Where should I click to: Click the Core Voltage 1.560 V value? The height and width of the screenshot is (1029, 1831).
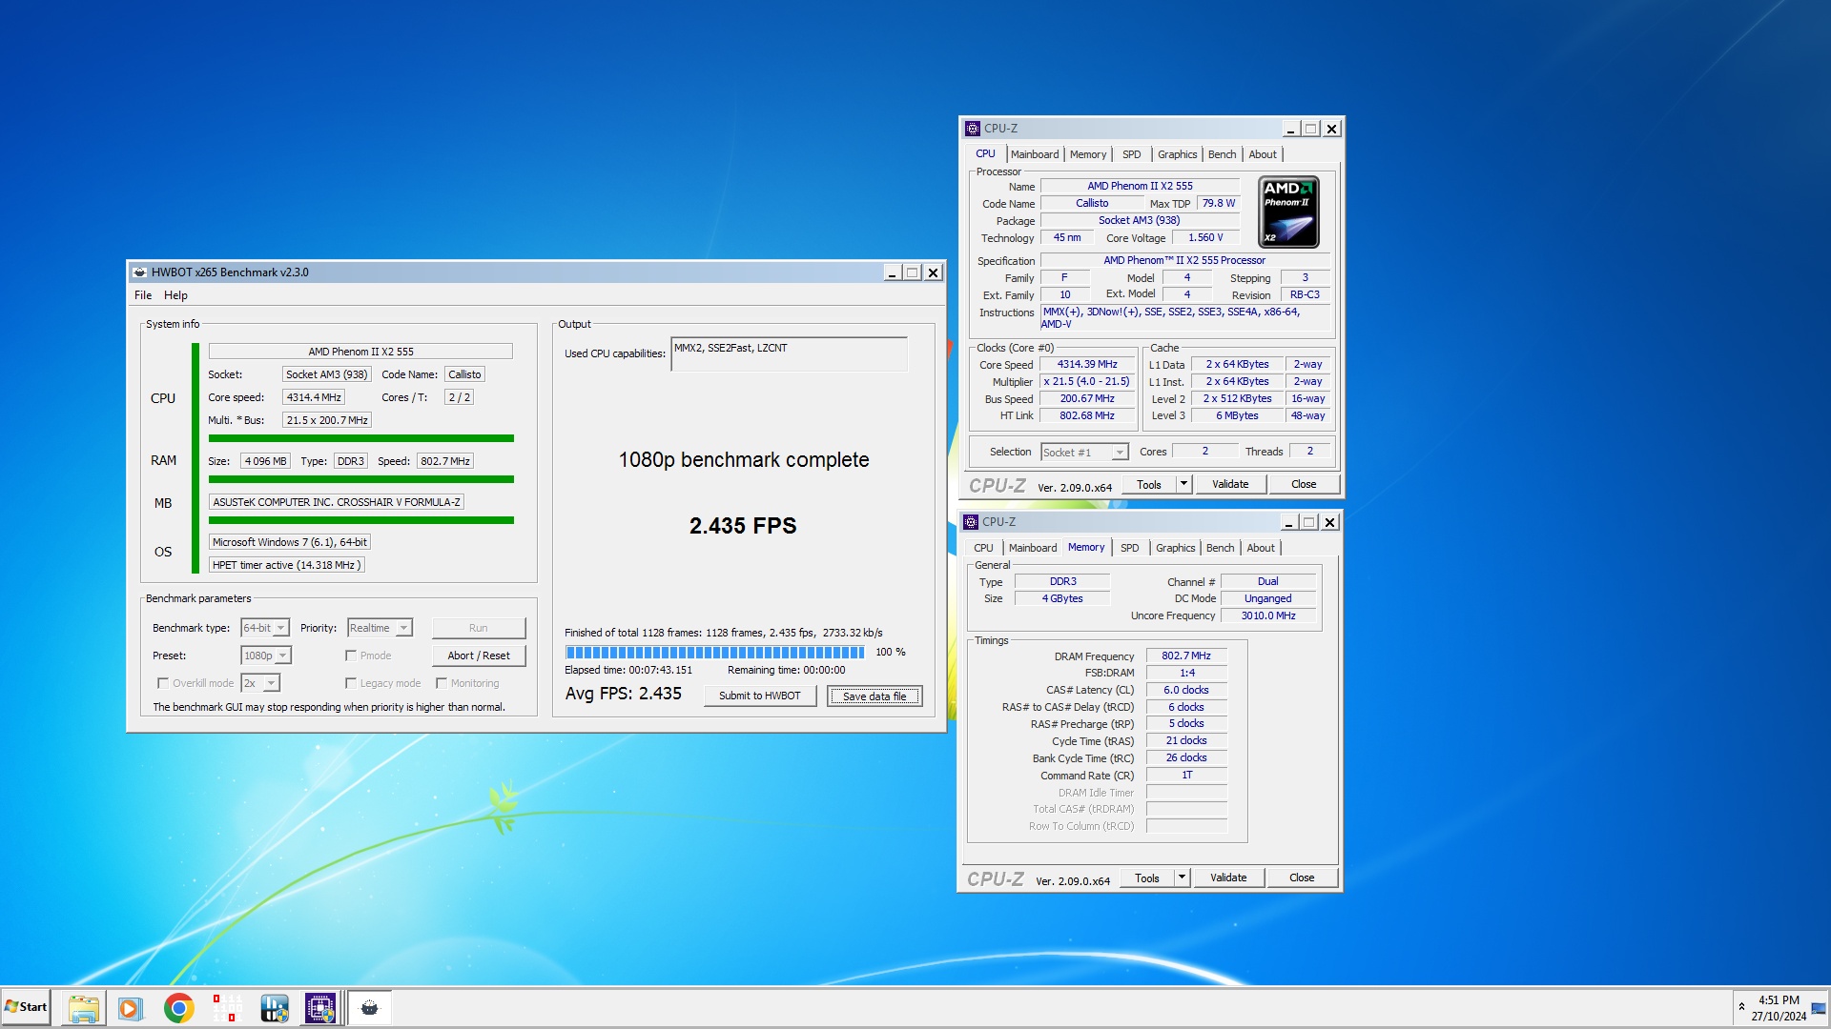(x=1205, y=238)
